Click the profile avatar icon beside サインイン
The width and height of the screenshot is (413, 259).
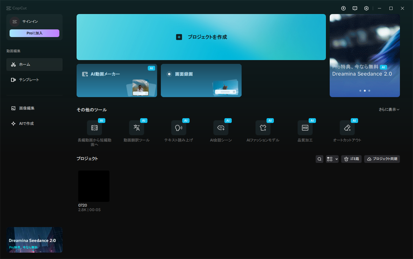tap(14, 21)
